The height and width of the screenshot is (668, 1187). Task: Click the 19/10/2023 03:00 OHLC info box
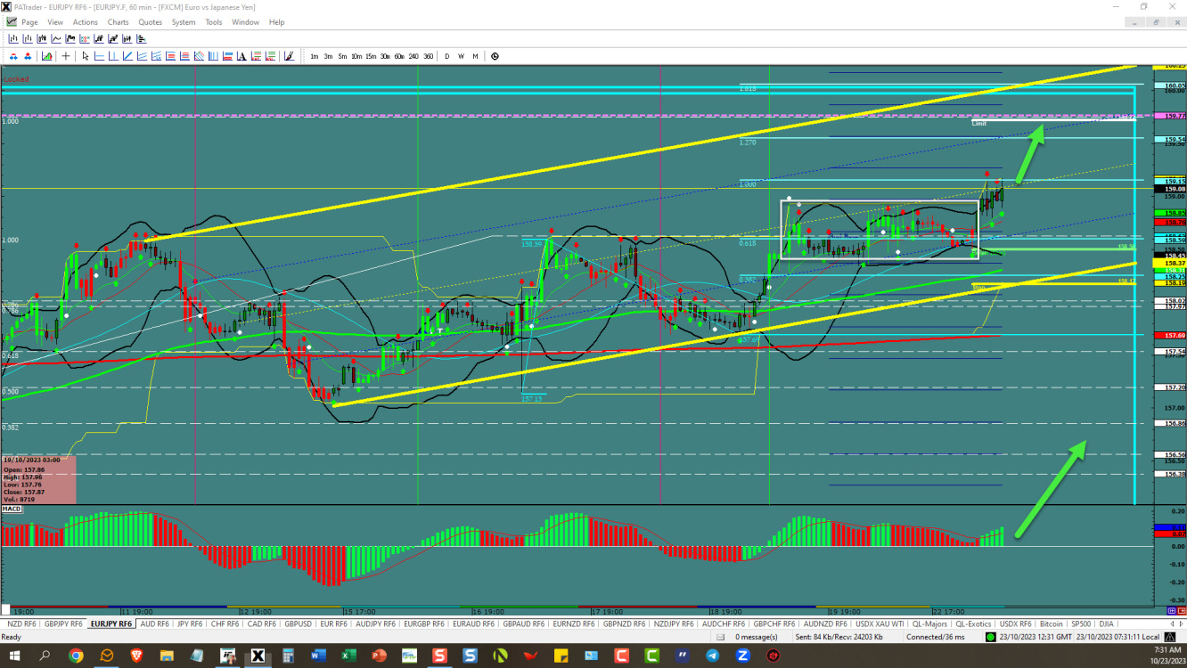click(38, 479)
